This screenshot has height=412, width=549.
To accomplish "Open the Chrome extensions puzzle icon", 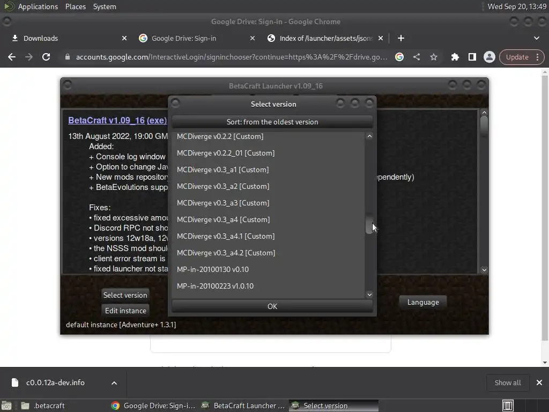I will (x=455, y=57).
